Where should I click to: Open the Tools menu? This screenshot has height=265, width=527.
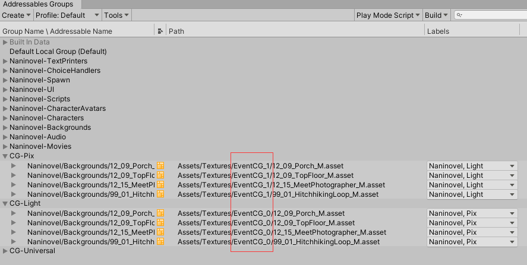116,15
